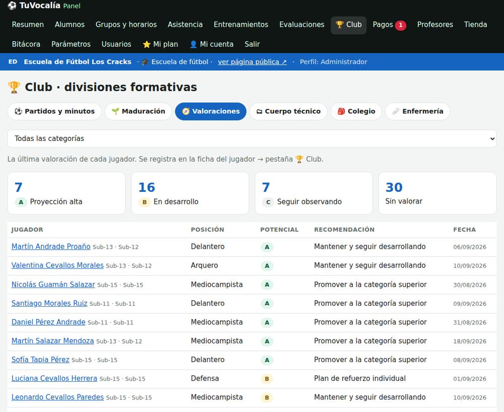Open Bitácora

pyautogui.click(x=26, y=44)
